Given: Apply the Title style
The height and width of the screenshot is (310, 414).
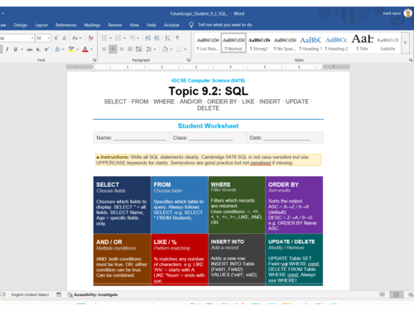Looking at the screenshot, I should 362,43.
